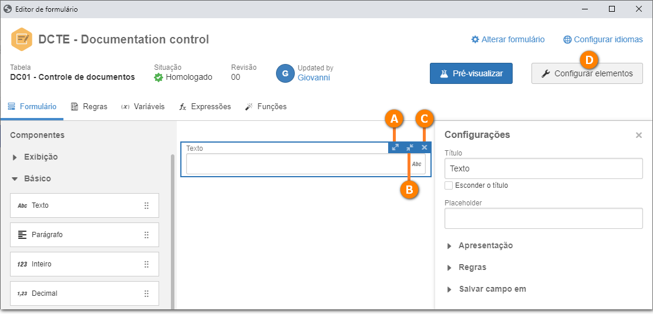Image resolution: width=653 pixels, height=314 pixels.
Task: Click the Pré-visualizar button
Action: (x=471, y=74)
